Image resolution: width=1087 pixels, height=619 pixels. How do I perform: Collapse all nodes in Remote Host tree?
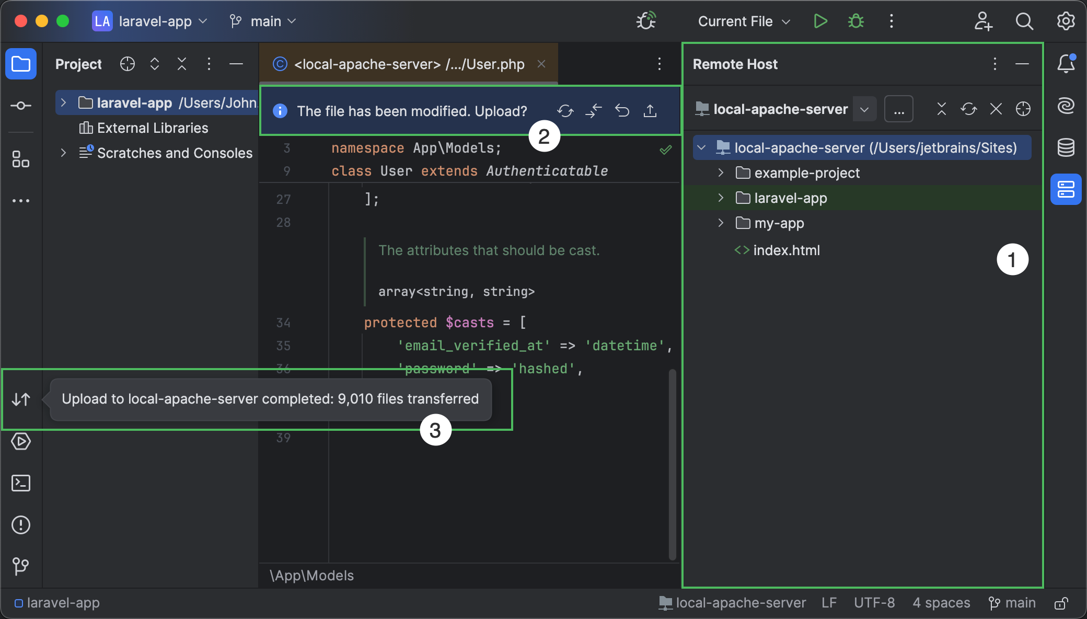click(x=941, y=109)
